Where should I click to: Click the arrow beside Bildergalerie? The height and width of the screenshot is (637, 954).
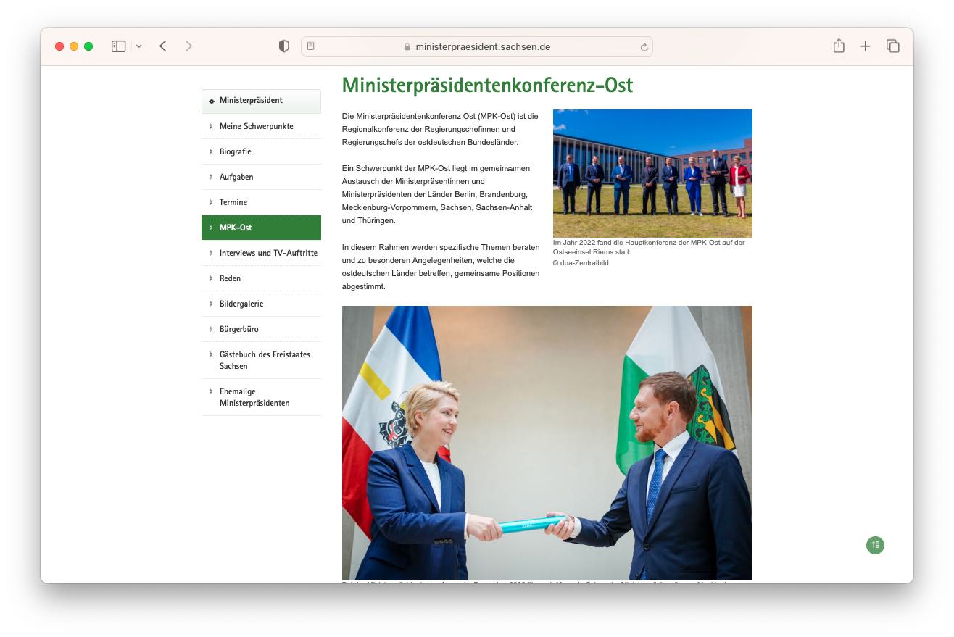click(211, 304)
